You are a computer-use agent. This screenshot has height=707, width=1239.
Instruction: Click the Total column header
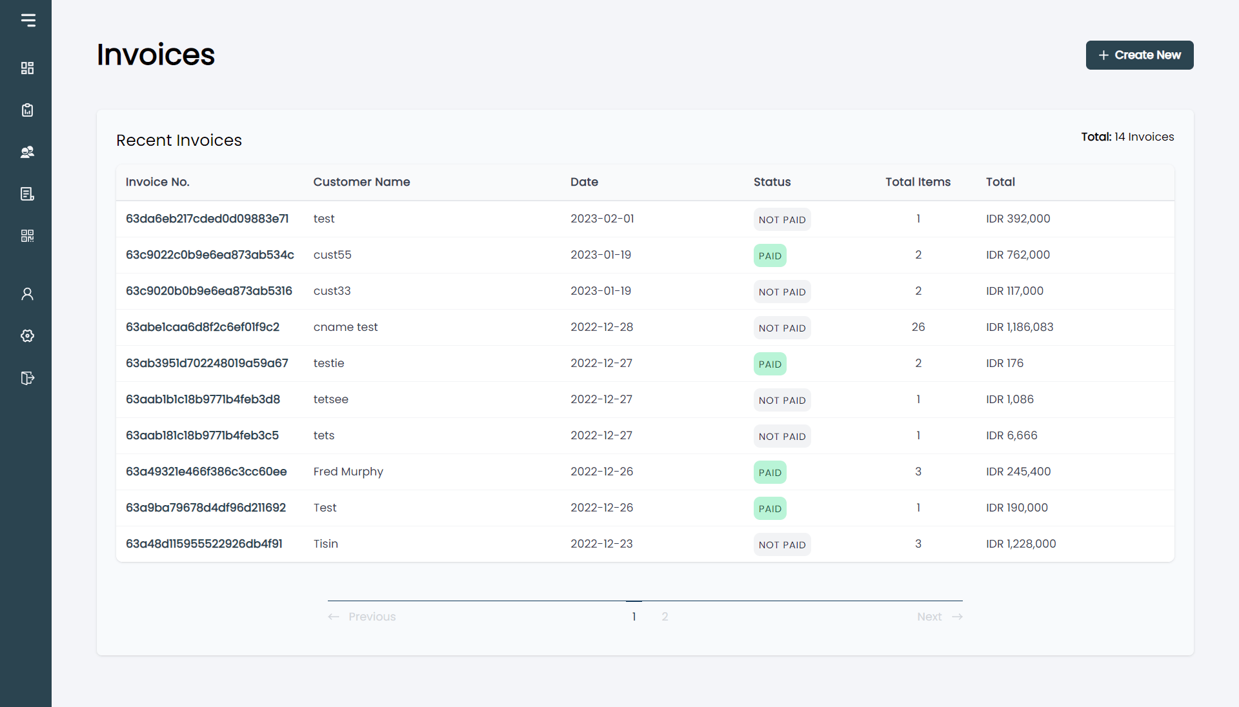point(1000,182)
